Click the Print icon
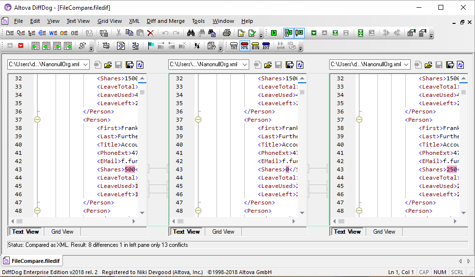Screen dimensions: 475x277 point(227,33)
